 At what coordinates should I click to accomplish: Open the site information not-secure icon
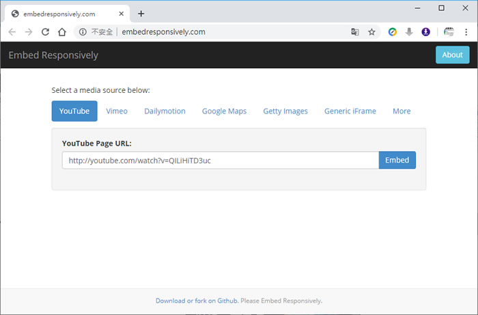coord(83,31)
